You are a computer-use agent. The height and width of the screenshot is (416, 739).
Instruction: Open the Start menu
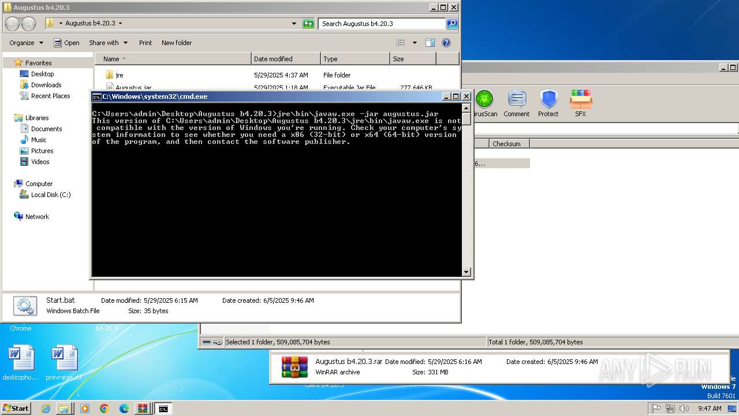16,408
